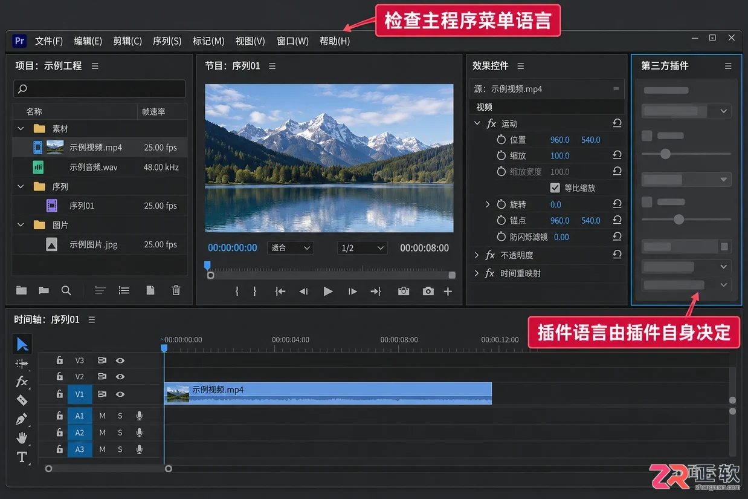Expand the 时间重映射 effect
Screen dimensions: 748x499
pyautogui.click(x=477, y=273)
